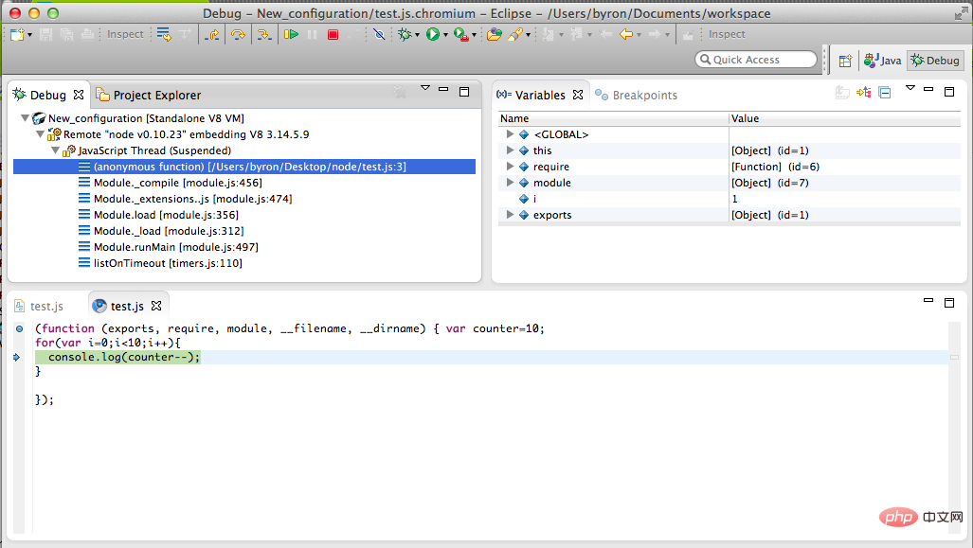Terminate the debug session with red stop

[333, 35]
